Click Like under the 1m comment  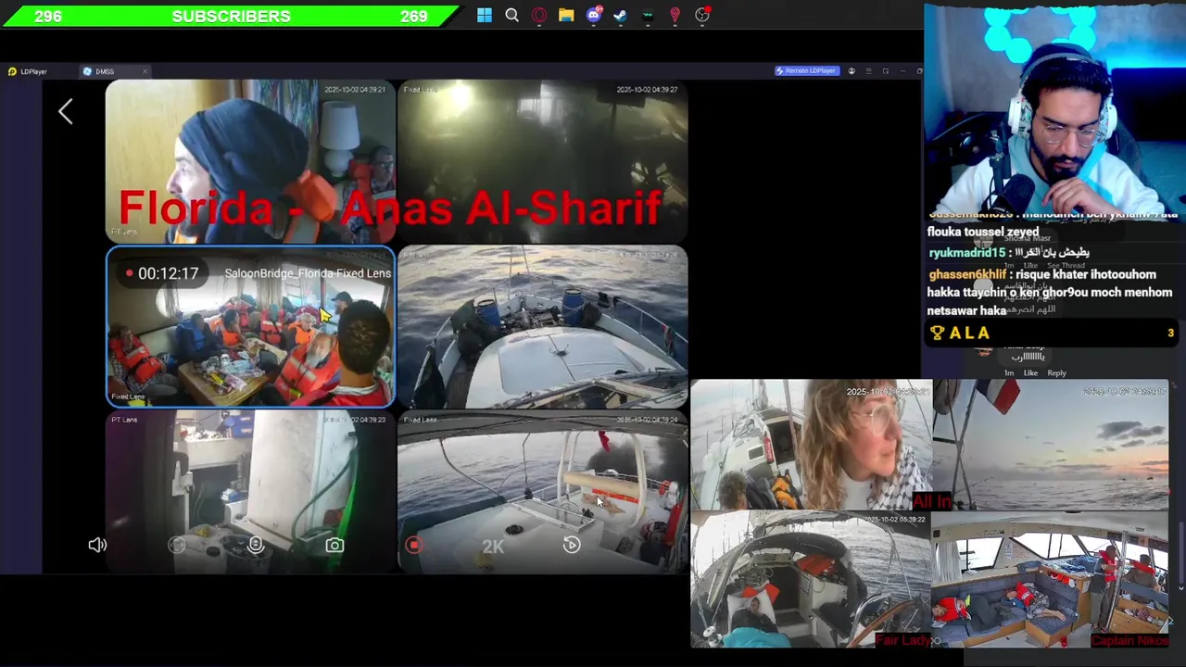[1030, 373]
